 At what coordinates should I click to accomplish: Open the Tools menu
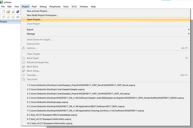pos(66,7)
